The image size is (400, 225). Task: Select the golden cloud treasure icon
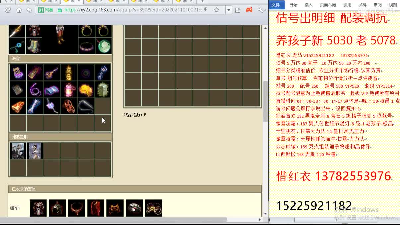pyautogui.click(x=86, y=89)
